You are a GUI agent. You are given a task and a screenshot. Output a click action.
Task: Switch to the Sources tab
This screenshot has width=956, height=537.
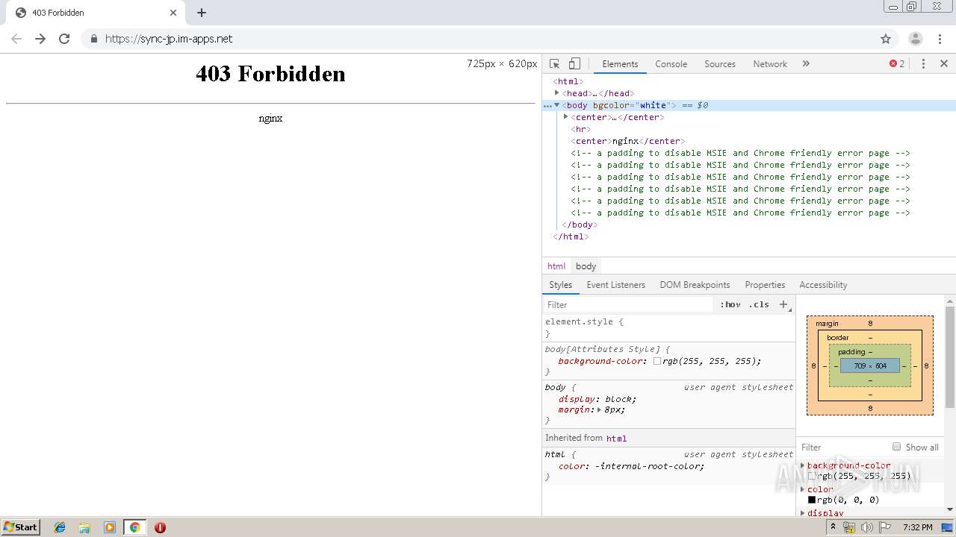click(x=720, y=64)
